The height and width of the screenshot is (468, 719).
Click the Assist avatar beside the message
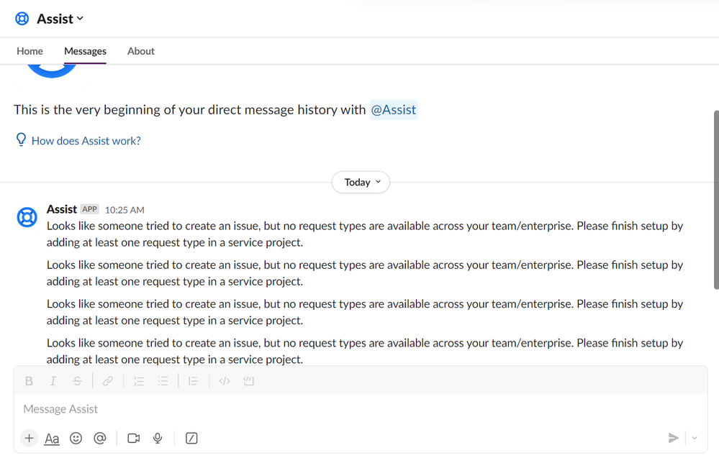[27, 217]
